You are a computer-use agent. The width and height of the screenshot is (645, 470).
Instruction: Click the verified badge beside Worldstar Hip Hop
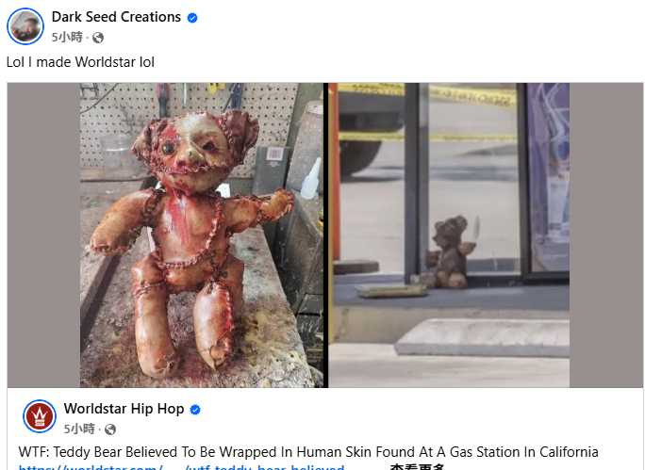(195, 410)
